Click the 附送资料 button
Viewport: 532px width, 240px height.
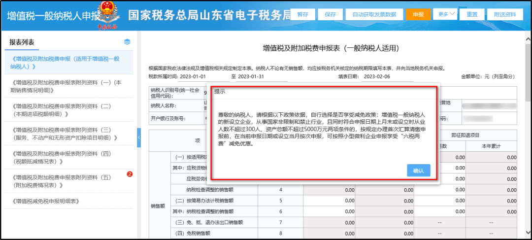pyautogui.click(x=505, y=14)
